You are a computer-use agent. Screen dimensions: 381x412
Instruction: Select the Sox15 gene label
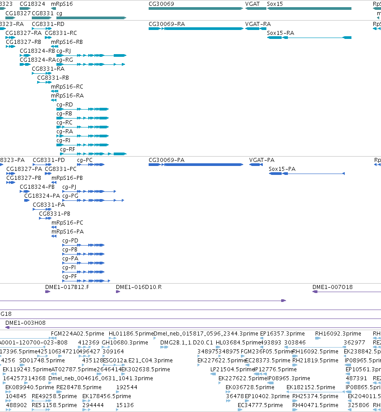pos(275,4)
